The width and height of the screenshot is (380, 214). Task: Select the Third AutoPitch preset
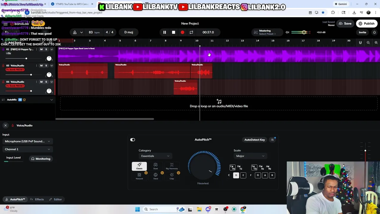coord(156,176)
